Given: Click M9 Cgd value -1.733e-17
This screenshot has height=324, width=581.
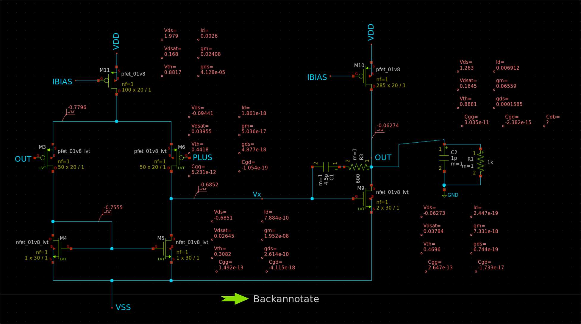Looking at the screenshot, I should 491,268.
